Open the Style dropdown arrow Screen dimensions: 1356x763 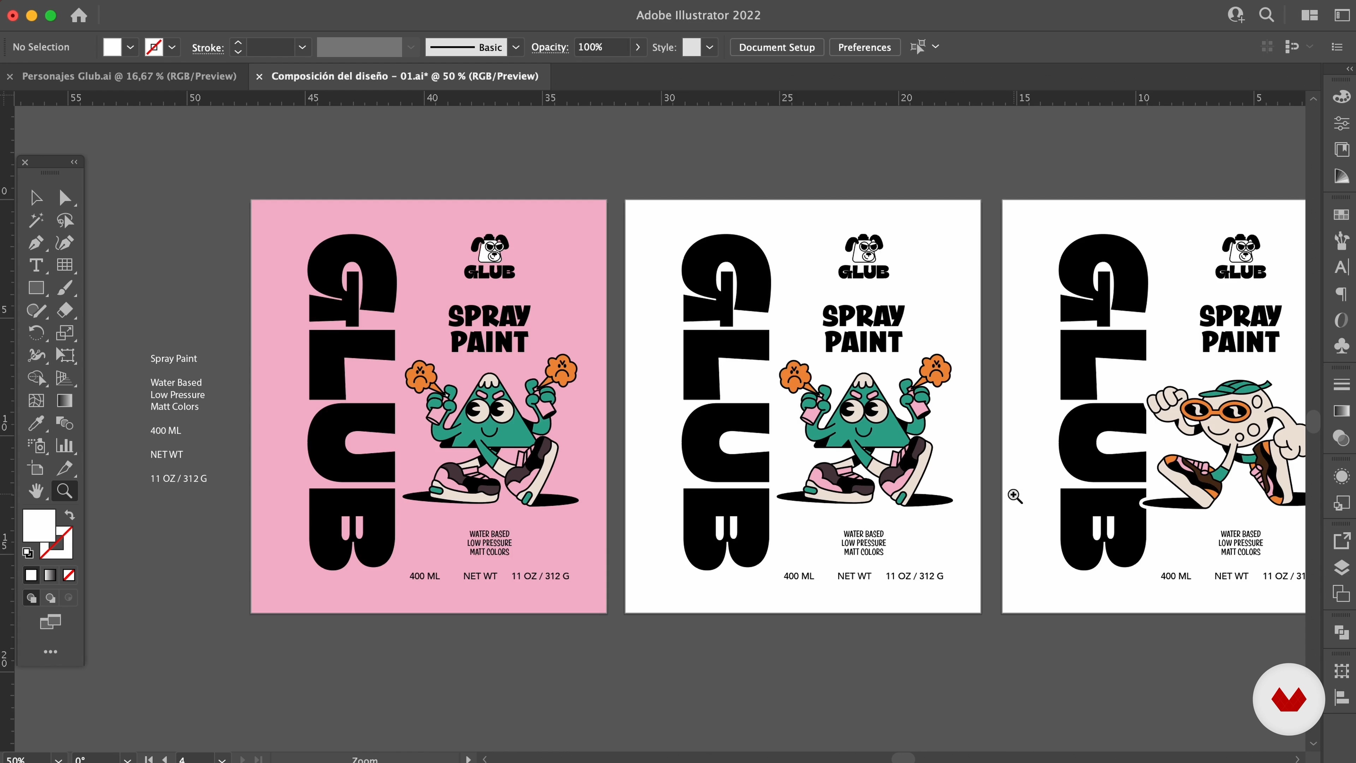click(709, 47)
